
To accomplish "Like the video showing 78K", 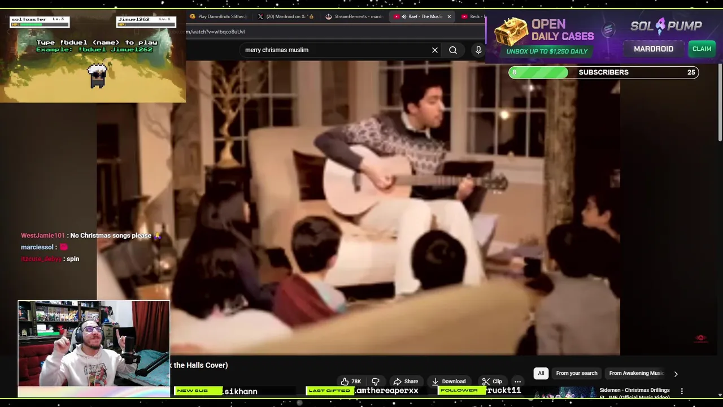I will pos(351,382).
